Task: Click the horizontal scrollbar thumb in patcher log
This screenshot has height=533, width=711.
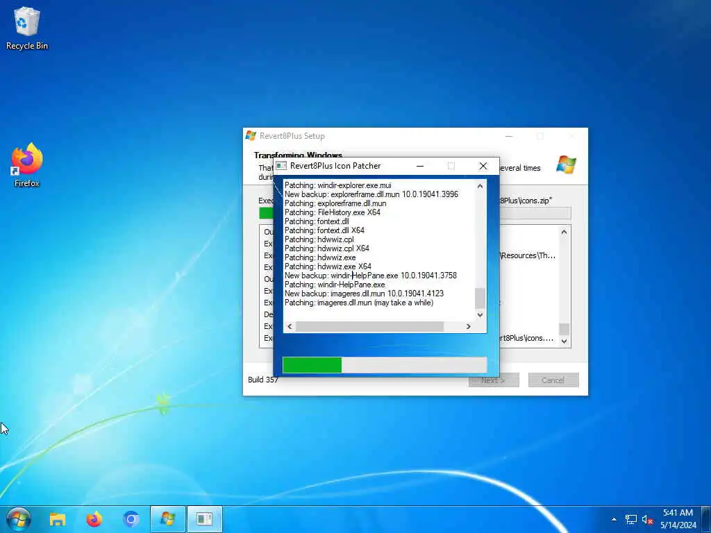Action: [369, 326]
